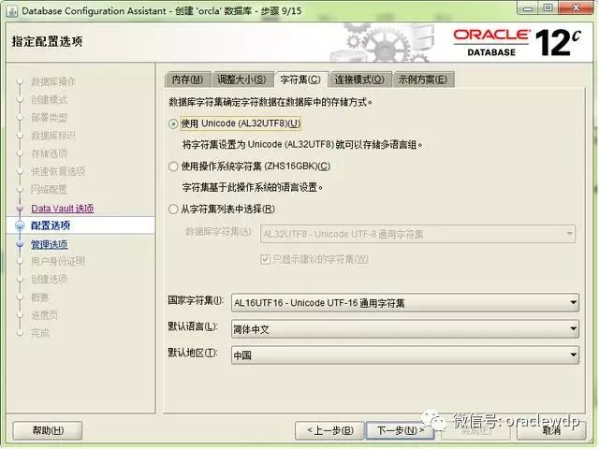Screen dimensions: 599x449
Task: Expand the 国家字符集(I) dropdown
Action: [405, 303]
